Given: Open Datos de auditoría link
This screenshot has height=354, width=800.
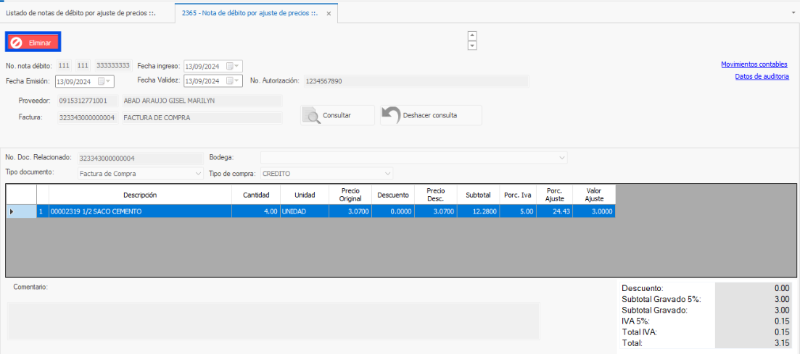Looking at the screenshot, I should tap(762, 76).
